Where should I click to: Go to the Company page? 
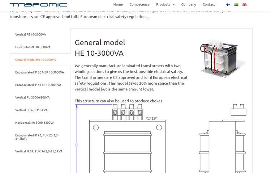[x=188, y=5]
